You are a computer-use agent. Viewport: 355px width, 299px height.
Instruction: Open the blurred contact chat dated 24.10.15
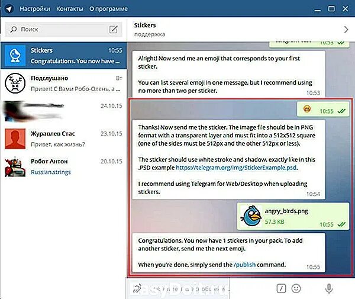point(64,111)
